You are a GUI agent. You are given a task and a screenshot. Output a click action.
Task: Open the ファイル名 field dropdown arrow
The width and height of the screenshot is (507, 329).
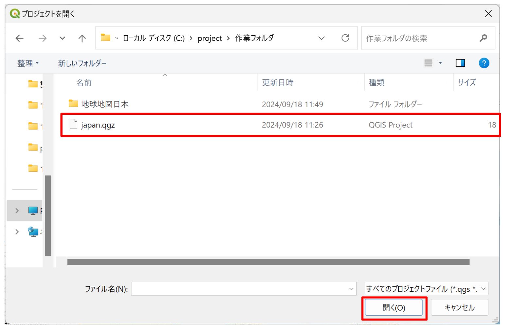coord(351,289)
